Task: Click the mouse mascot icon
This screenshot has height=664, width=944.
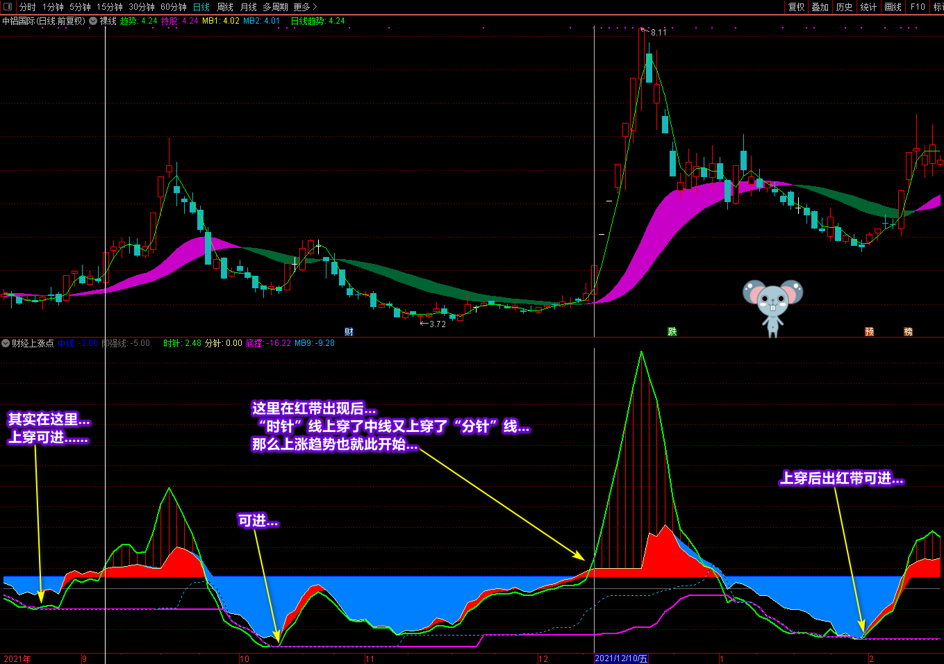Action: click(772, 306)
